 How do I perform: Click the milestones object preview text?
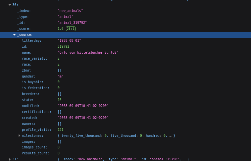116,135
